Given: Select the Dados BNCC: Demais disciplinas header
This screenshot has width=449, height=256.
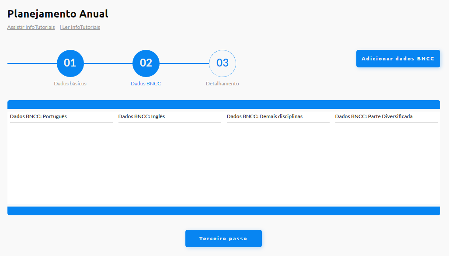Looking at the screenshot, I should (x=265, y=116).
